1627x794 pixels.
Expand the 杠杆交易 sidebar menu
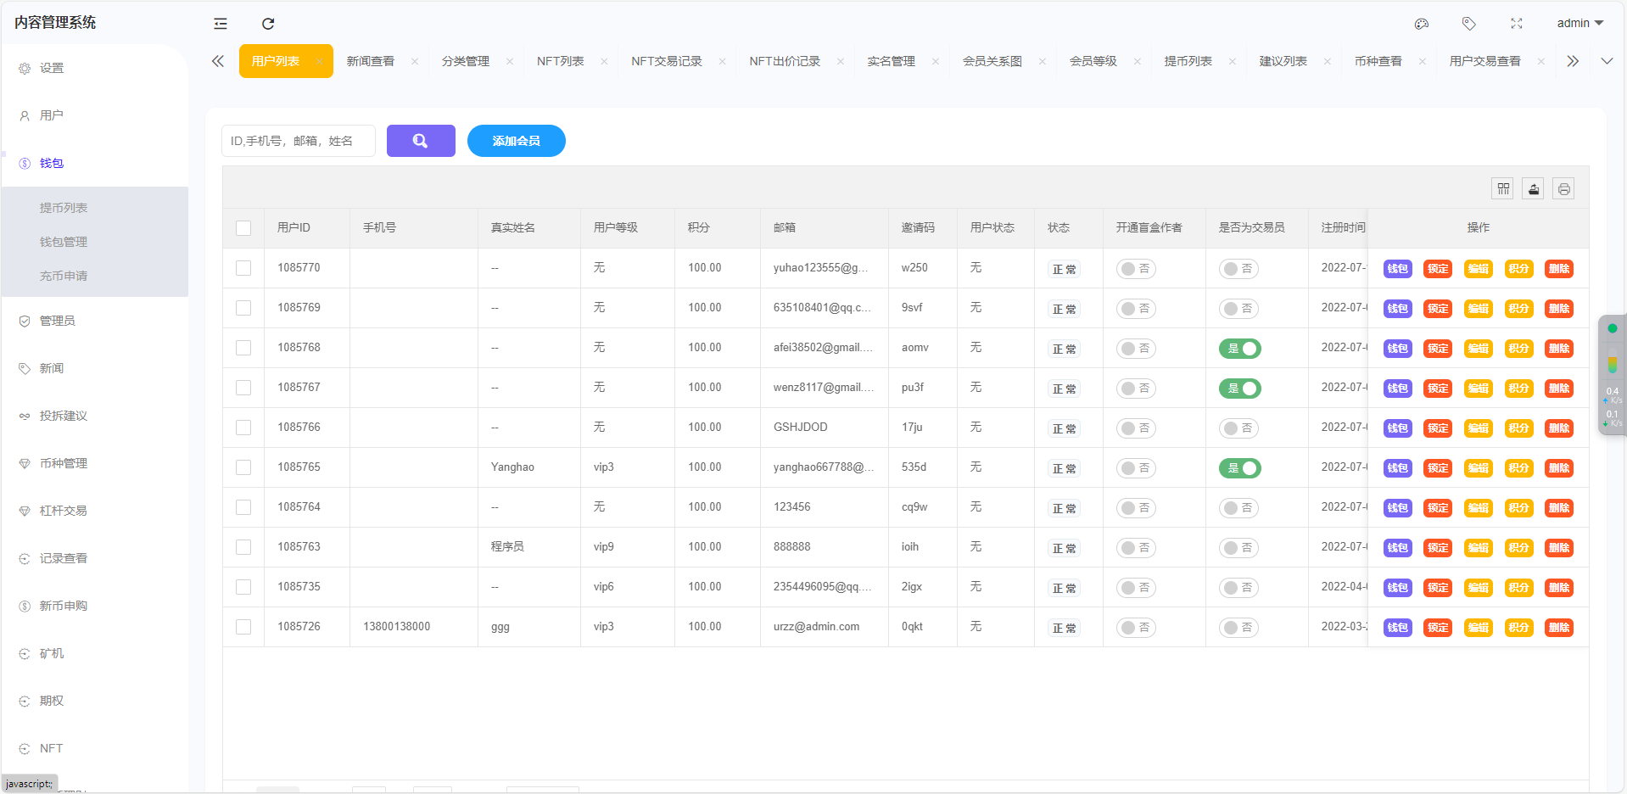click(94, 511)
